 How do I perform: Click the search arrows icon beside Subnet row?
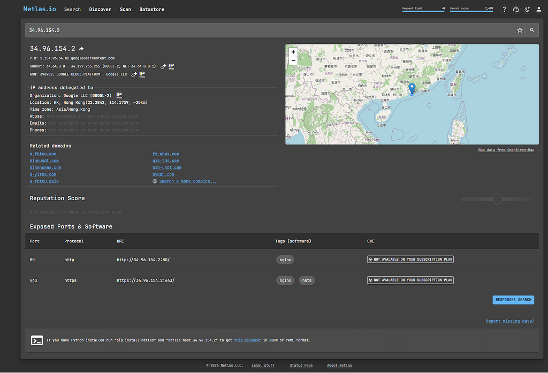(163, 66)
